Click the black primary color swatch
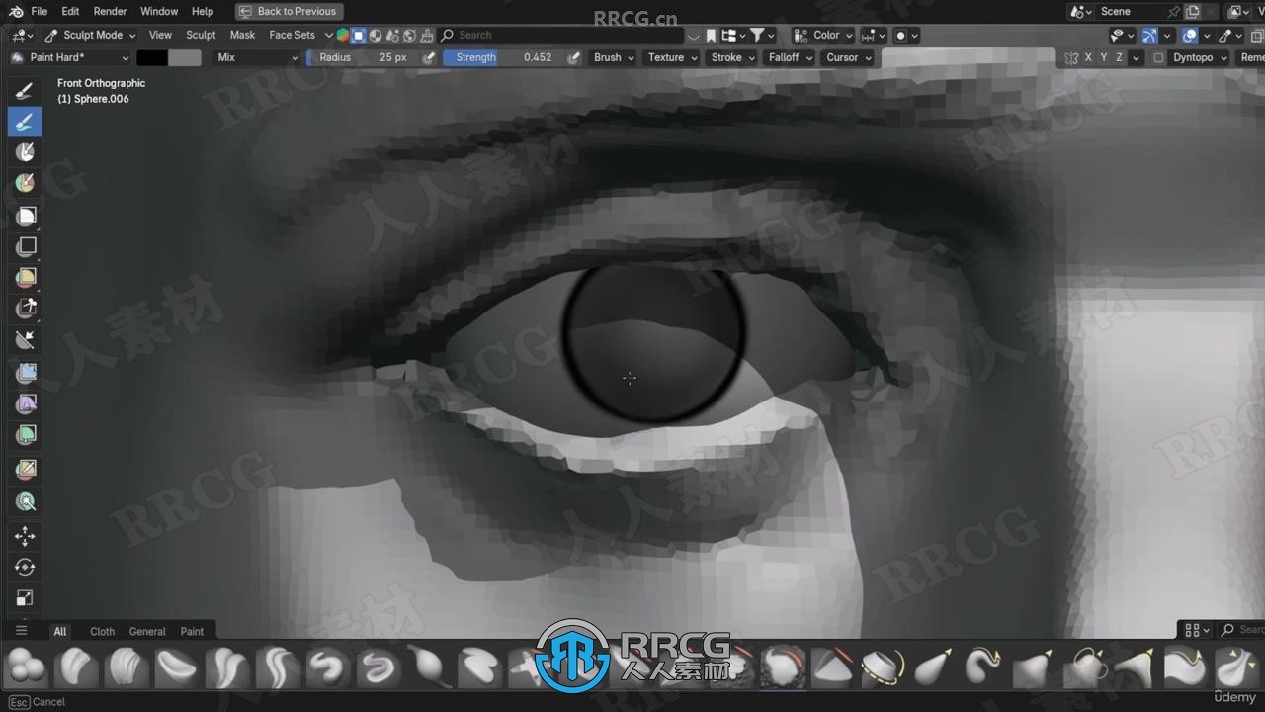 (x=151, y=57)
